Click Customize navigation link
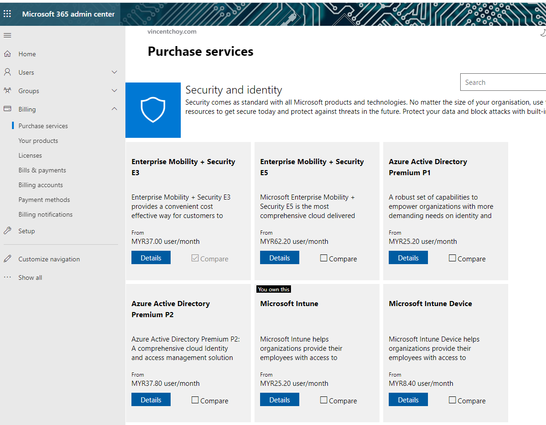546x425 pixels. [49, 259]
